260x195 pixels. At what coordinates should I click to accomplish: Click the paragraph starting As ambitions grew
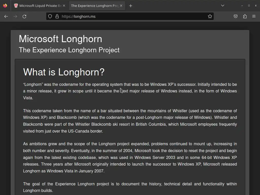pos(130,157)
